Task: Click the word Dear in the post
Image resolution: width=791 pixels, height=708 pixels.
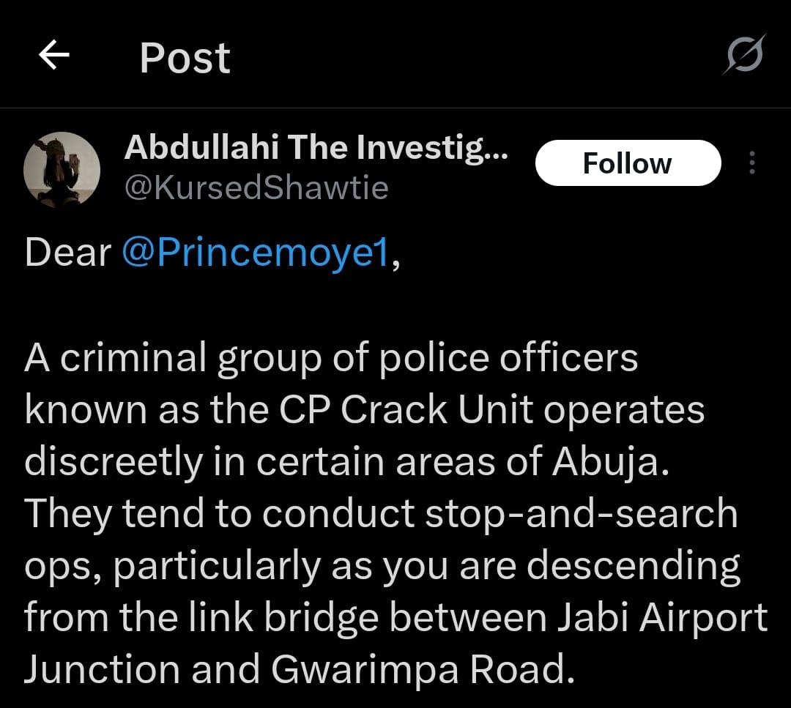Action: point(67,252)
